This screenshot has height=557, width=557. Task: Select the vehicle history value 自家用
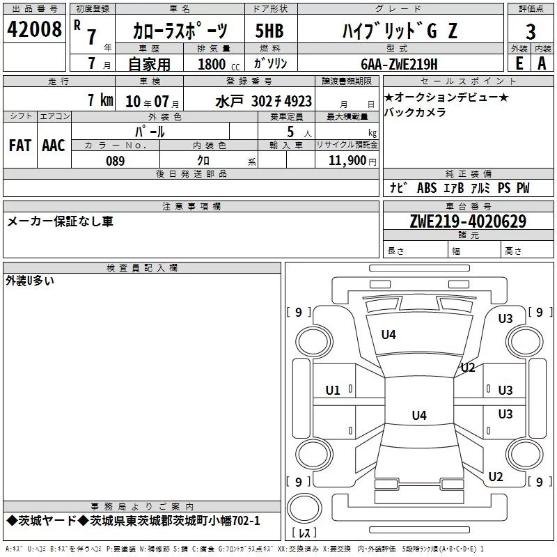tap(149, 64)
